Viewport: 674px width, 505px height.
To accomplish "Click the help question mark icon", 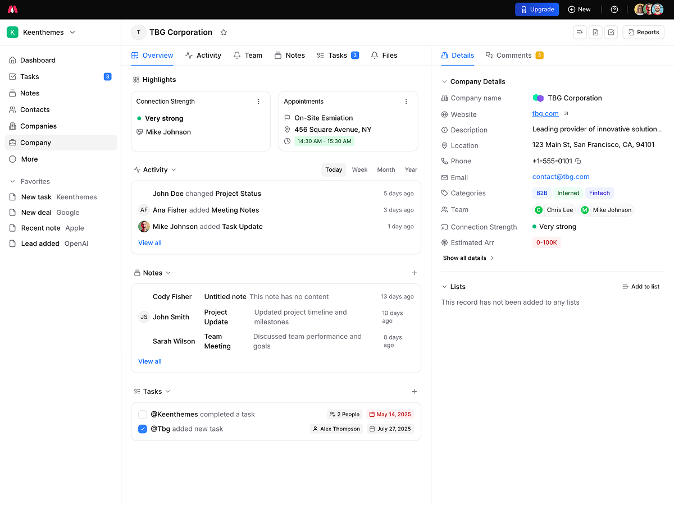I will 614,10.
